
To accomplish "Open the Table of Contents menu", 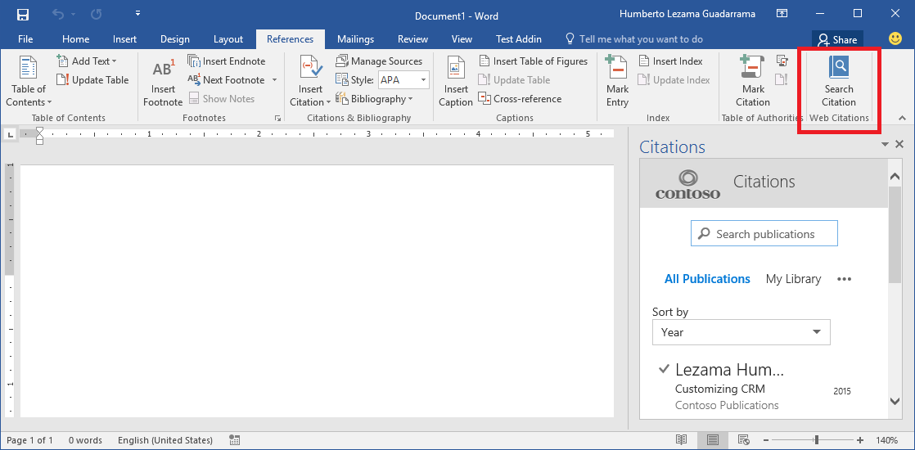I will (29, 82).
